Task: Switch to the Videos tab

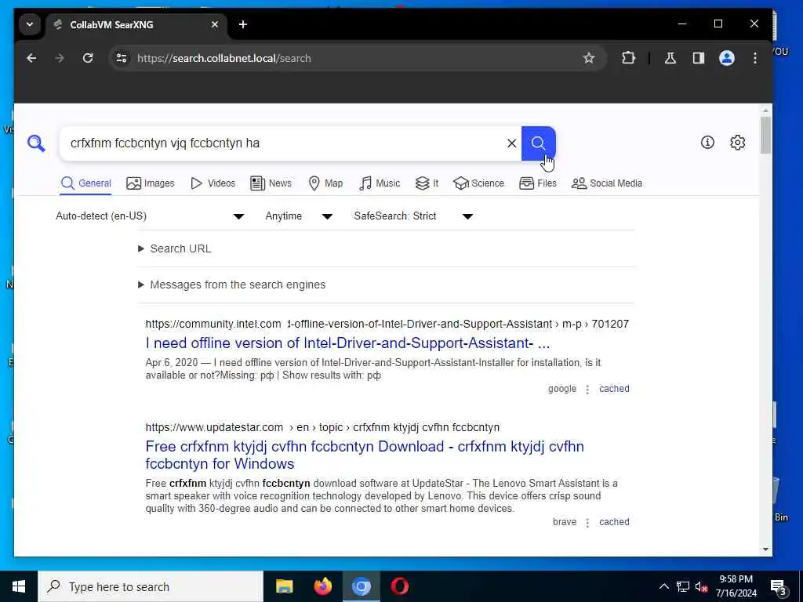Action: 213,183
